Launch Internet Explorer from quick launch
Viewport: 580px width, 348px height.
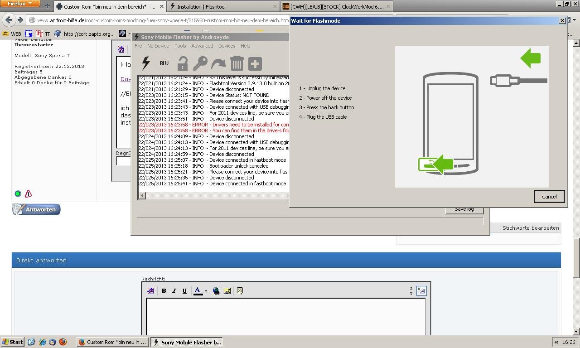[42, 342]
